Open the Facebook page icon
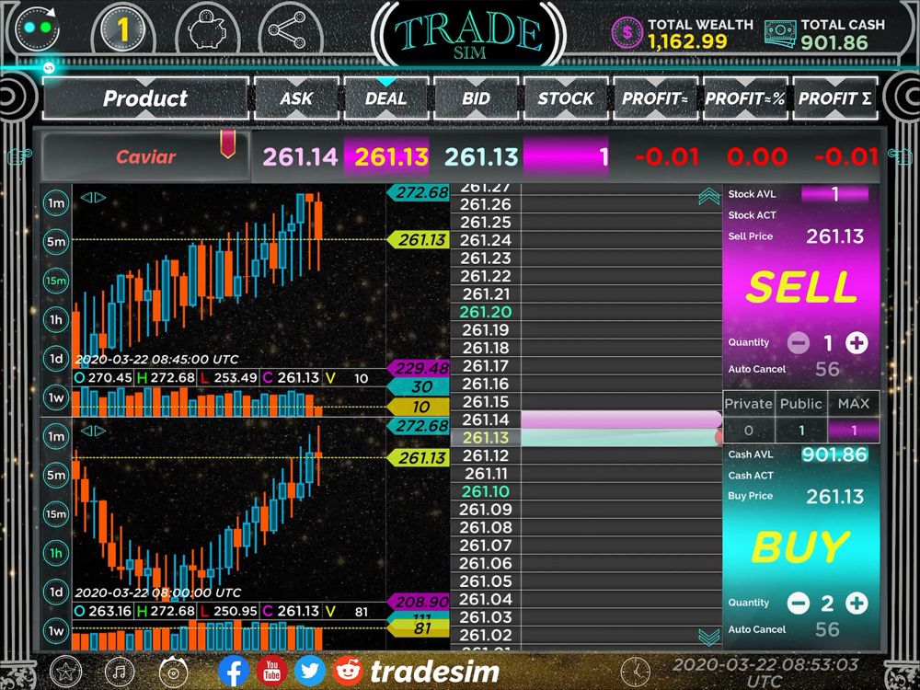Image resolution: width=920 pixels, height=690 pixels. click(x=234, y=671)
